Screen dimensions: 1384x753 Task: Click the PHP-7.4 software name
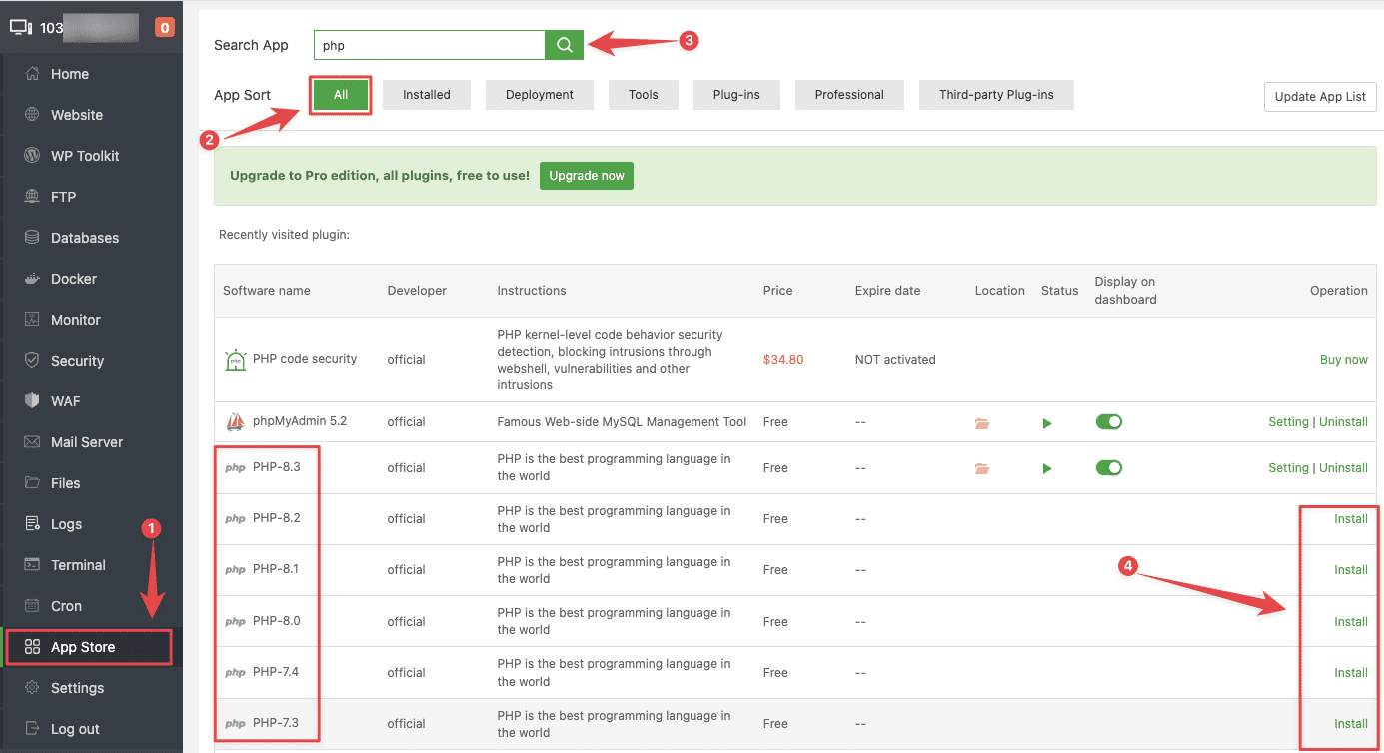[276, 671]
